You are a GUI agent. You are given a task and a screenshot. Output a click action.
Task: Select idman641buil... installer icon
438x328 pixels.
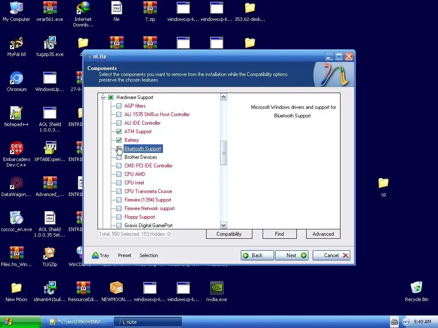point(50,291)
